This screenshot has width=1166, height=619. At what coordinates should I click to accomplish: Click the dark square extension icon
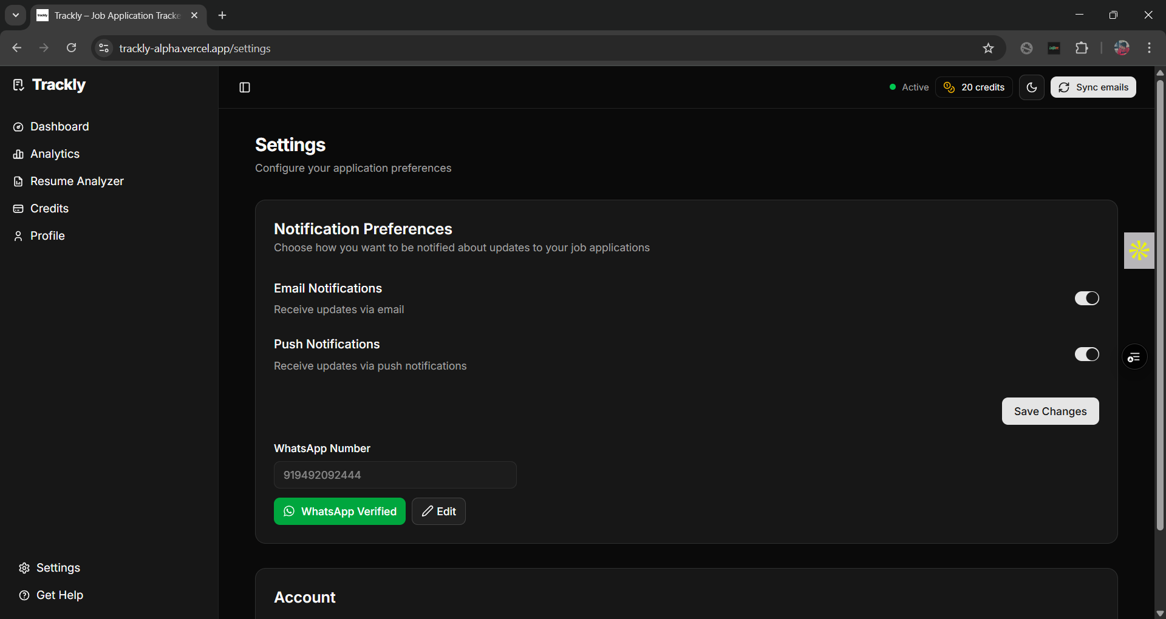(x=1054, y=49)
